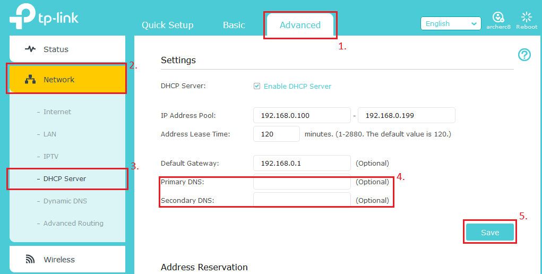Open the help question mark icon
Image resolution: width=542 pixels, height=274 pixels.
click(524, 55)
